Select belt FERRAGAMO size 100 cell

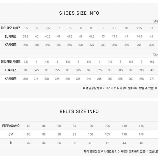[x=90, y=126]
